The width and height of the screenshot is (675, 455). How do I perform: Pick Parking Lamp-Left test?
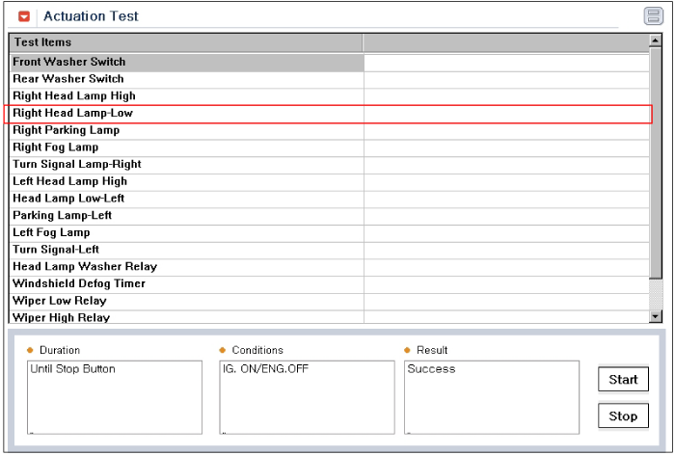point(330,216)
